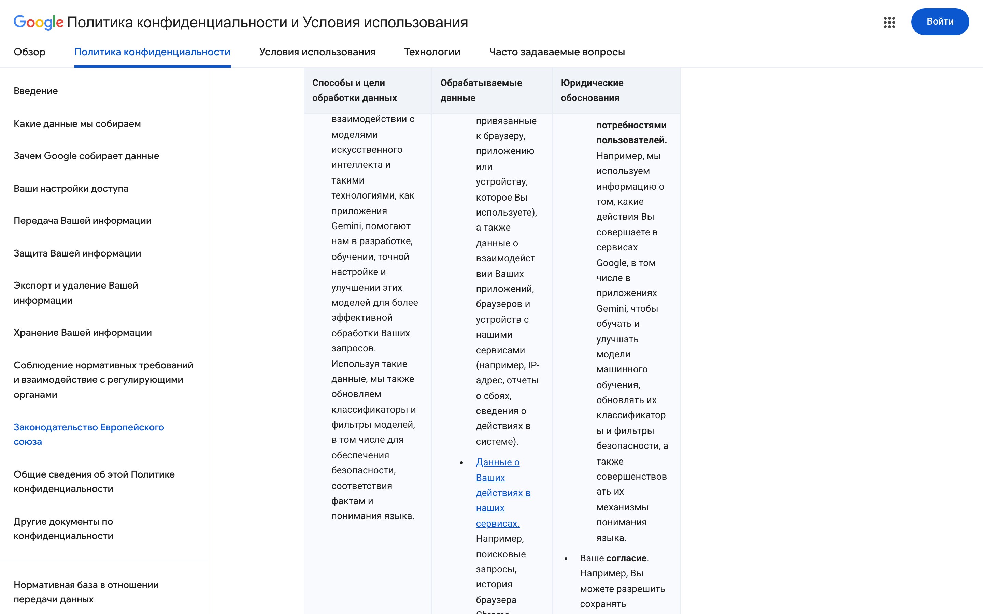
Task: Open Нормативная база в отношении передачи данных
Action: (x=86, y=592)
